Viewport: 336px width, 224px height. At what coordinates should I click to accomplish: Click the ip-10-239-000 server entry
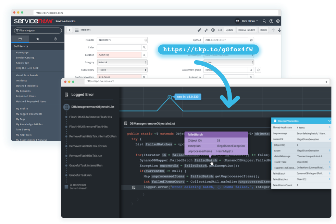[x=78, y=186]
